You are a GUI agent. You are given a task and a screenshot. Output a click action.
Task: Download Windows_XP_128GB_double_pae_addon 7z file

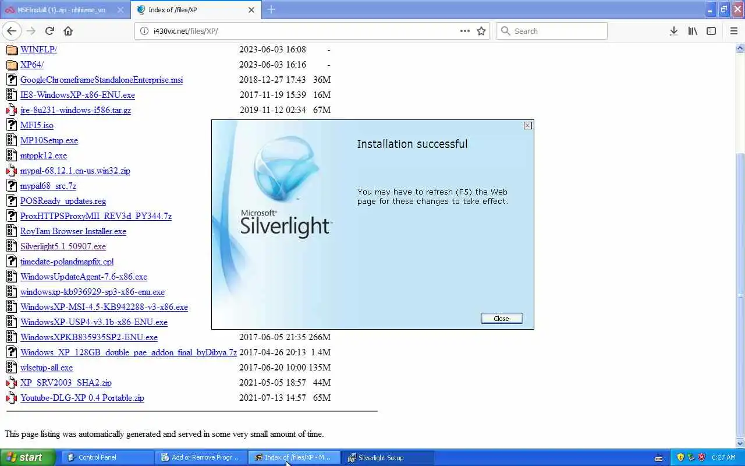[x=129, y=352]
